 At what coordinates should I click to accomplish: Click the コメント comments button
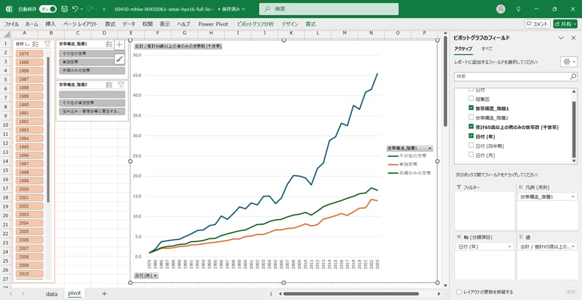[537, 24]
